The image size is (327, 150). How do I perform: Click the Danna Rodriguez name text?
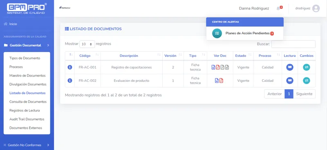[x=254, y=8]
